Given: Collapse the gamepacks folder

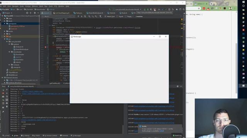Looking at the screenshot, I should tap(5, 24).
